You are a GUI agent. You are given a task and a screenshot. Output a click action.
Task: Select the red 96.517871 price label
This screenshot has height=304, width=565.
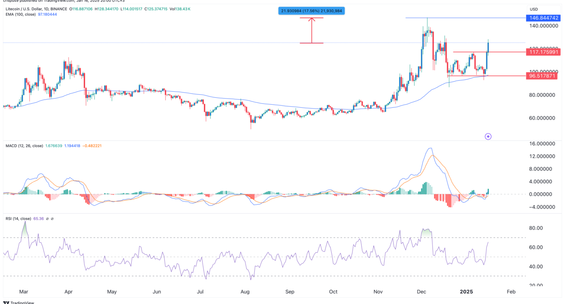[543, 76]
